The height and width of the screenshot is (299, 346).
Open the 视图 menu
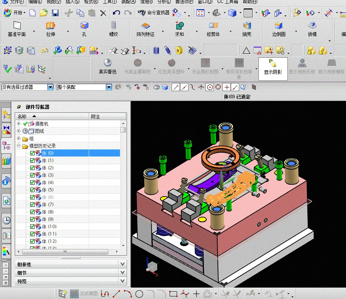tap(54, 2)
